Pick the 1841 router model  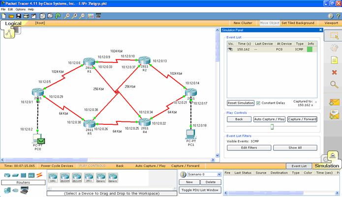pyautogui.click(x=52, y=177)
